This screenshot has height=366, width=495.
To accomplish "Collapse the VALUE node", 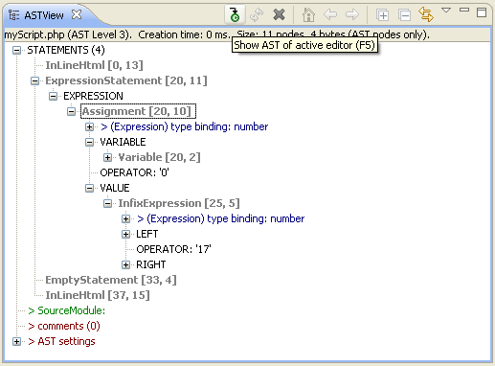I will pos(89,188).
